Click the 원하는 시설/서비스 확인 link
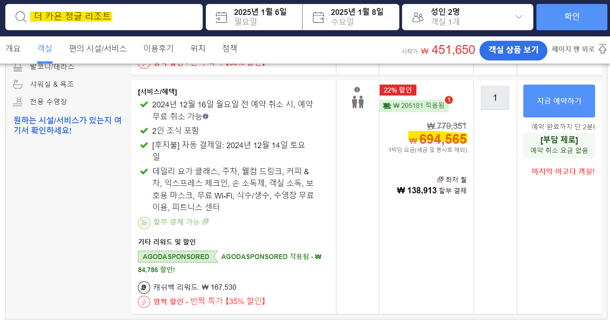This screenshot has width=610, height=323. coord(67,125)
